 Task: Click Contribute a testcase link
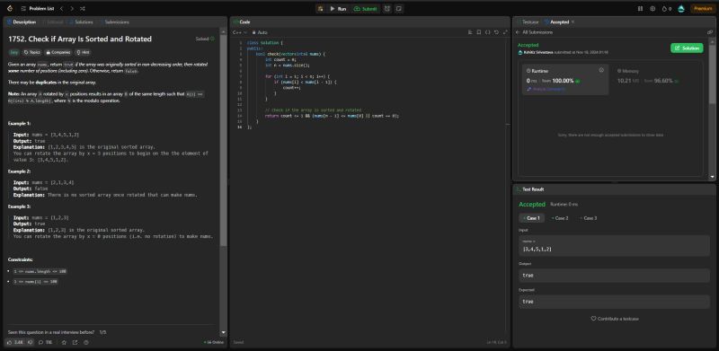615,319
